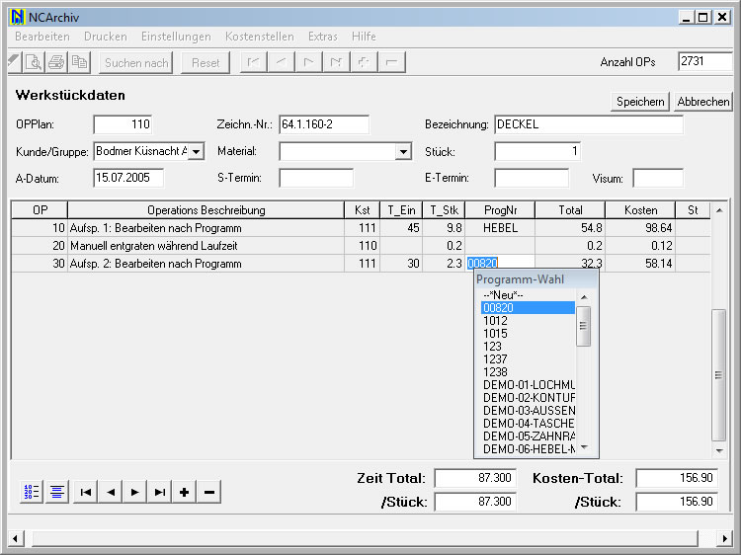Click Speichern to save
741x555 pixels.
(640, 102)
